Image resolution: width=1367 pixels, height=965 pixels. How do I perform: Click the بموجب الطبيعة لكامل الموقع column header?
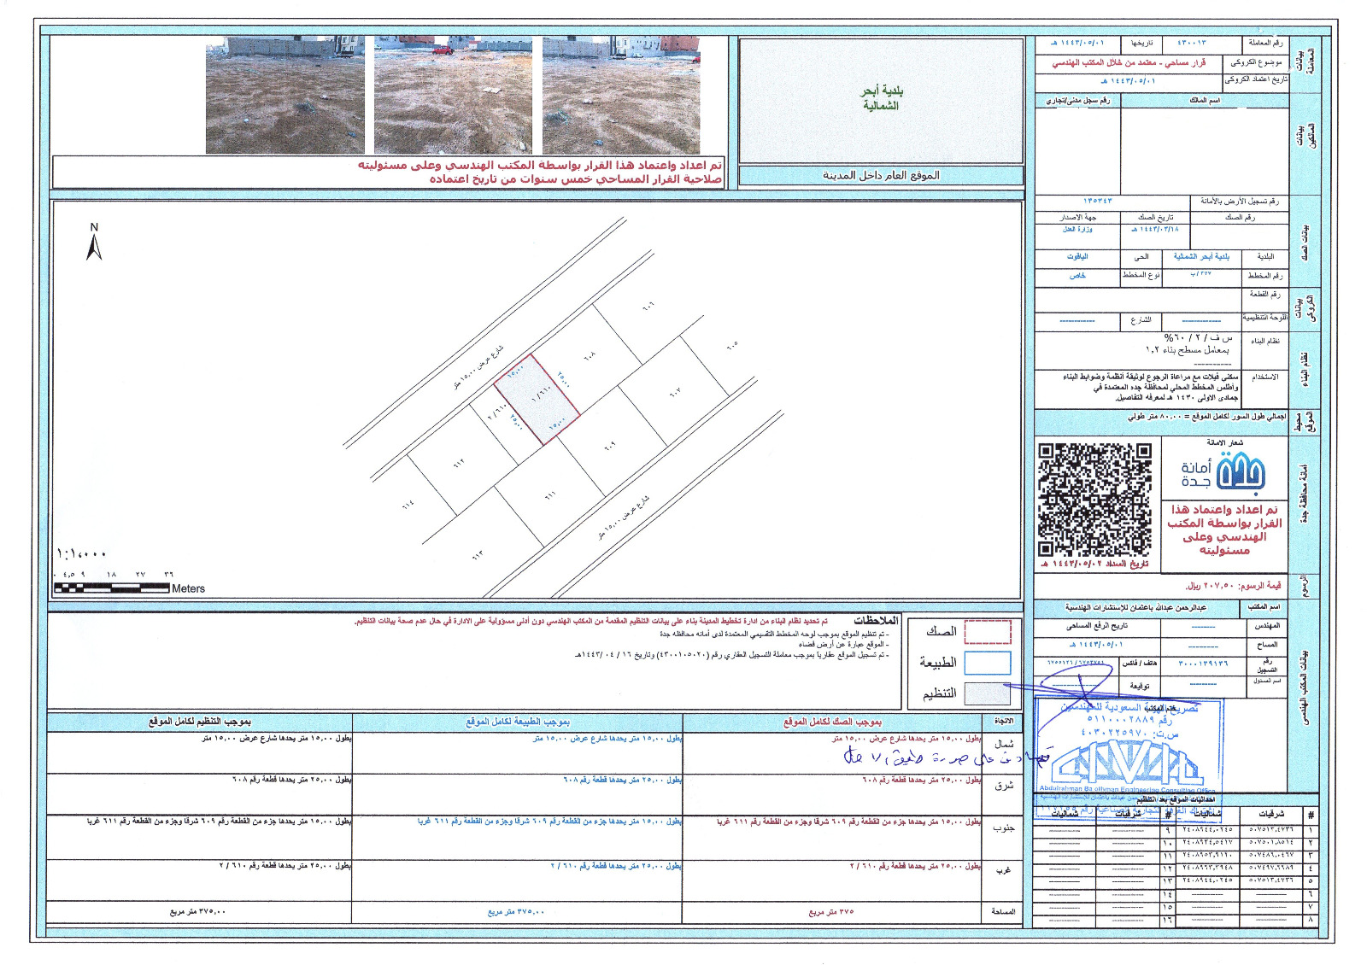pyautogui.click(x=518, y=722)
